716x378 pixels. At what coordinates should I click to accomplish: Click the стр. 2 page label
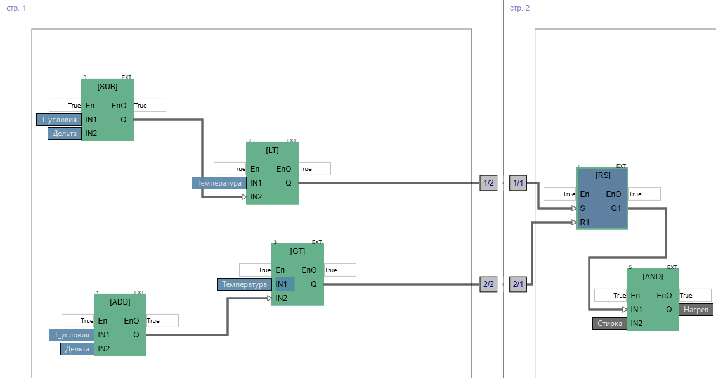pos(519,8)
